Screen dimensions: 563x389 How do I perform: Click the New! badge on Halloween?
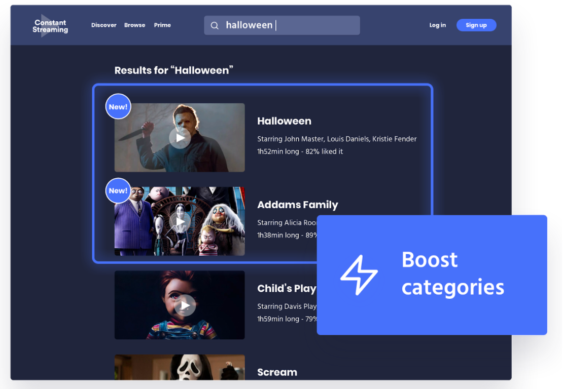118,106
